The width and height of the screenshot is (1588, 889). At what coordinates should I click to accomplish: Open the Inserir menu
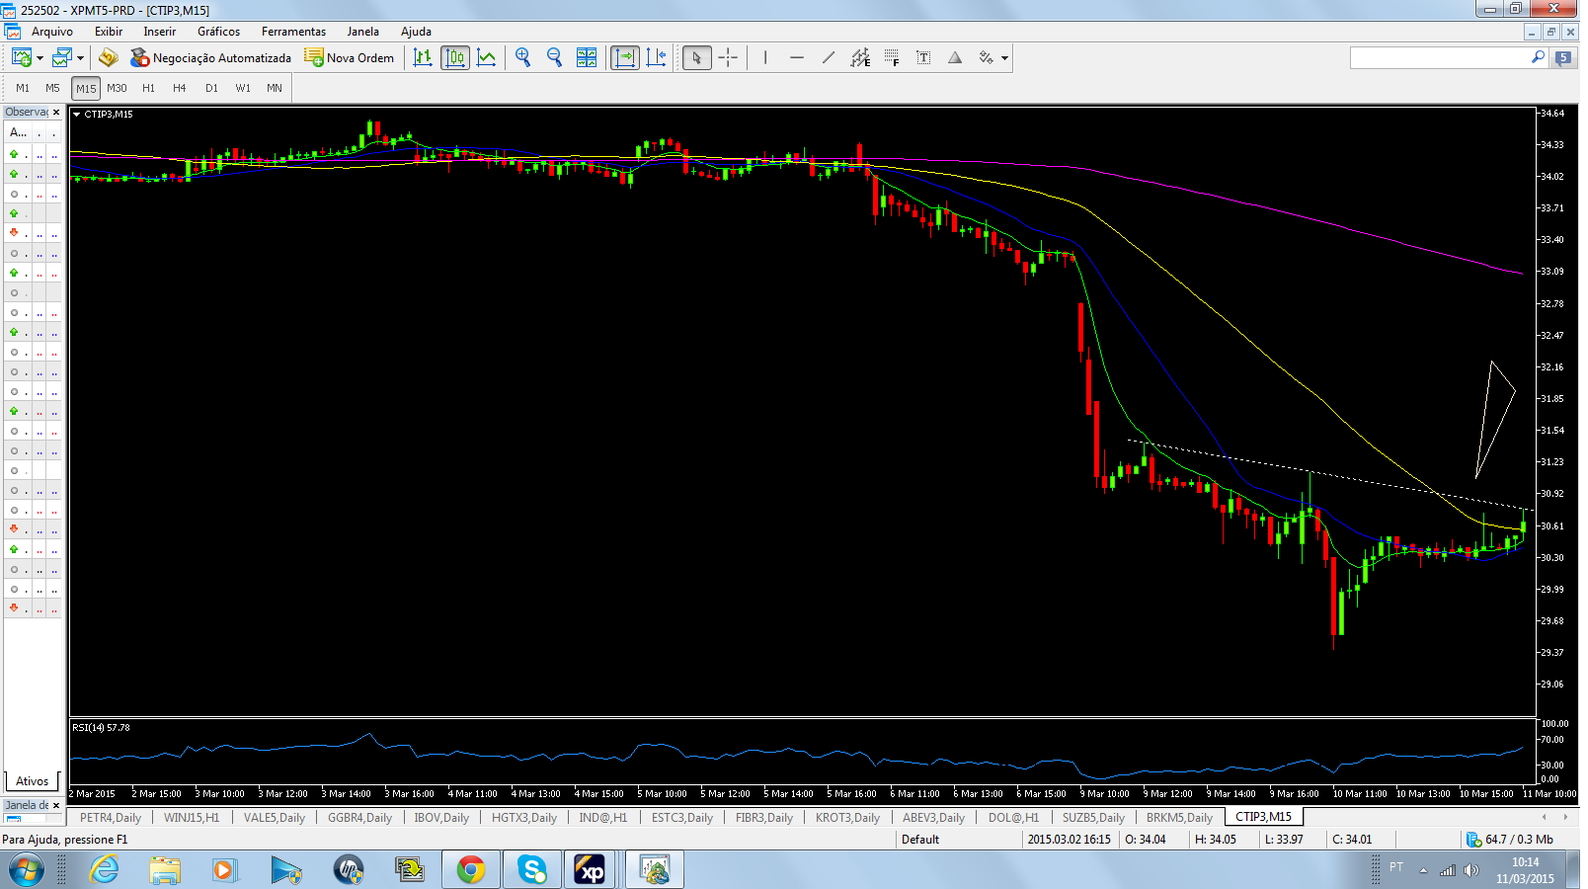tap(159, 32)
